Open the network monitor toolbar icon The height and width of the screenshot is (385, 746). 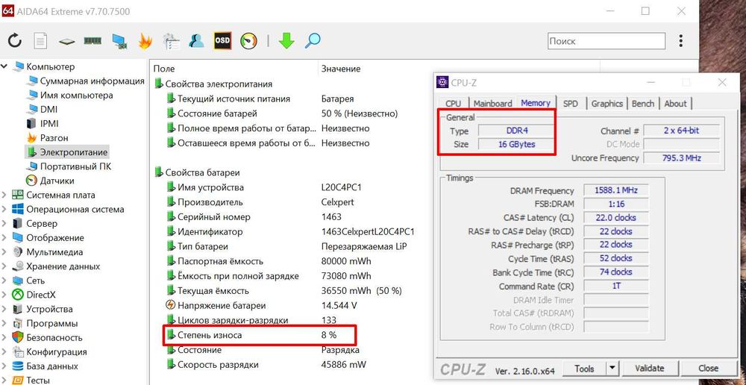click(119, 41)
